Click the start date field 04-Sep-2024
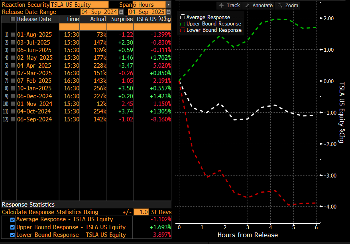The height and width of the screenshot is (244, 350). point(99,12)
